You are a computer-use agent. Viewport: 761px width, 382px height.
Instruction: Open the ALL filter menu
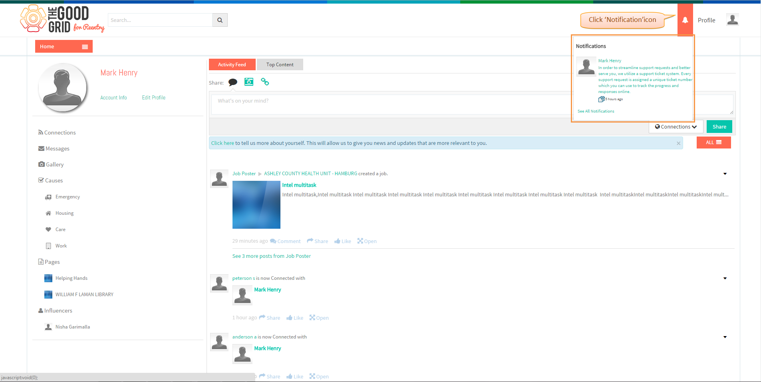pyautogui.click(x=713, y=143)
